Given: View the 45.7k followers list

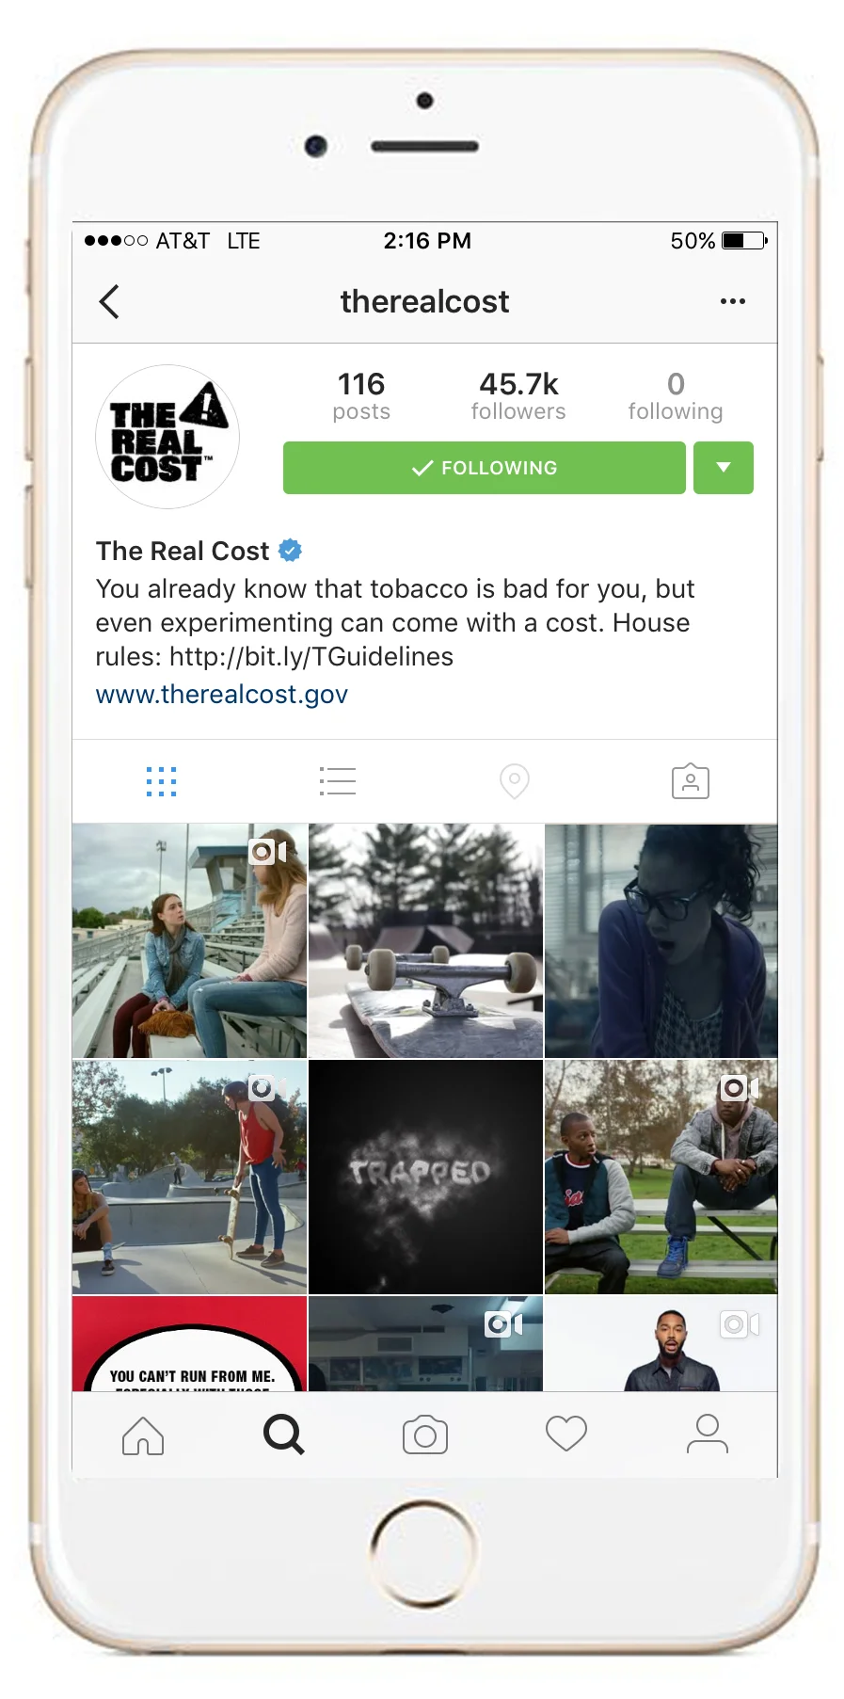Looking at the screenshot, I should [518, 396].
